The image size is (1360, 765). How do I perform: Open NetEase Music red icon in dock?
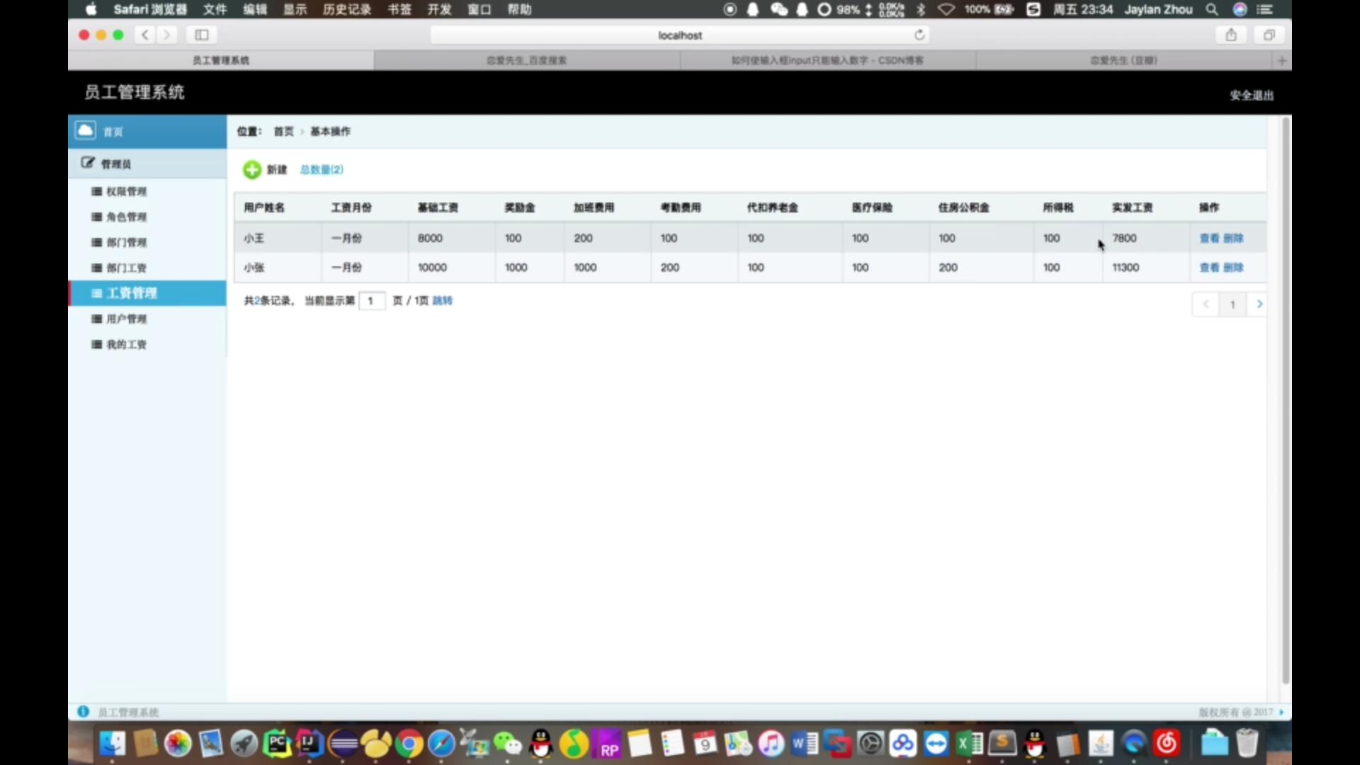coord(1167,744)
